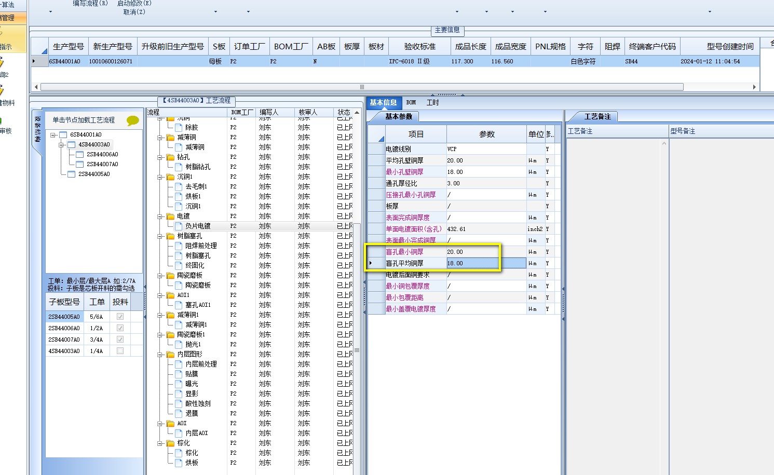Click the 电镀 folder icon
774x475 pixels.
point(170,216)
